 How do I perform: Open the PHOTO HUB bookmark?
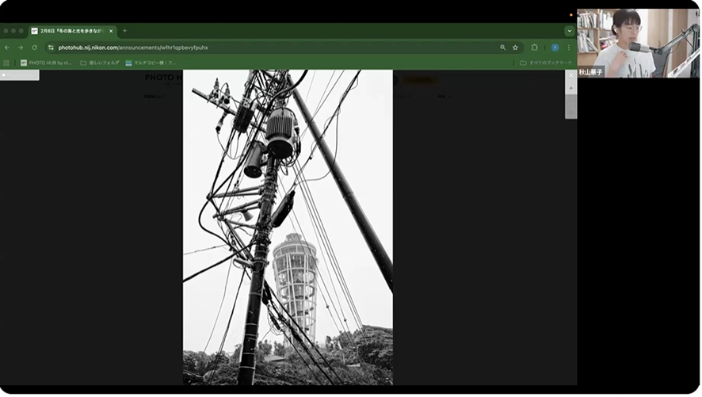46,63
